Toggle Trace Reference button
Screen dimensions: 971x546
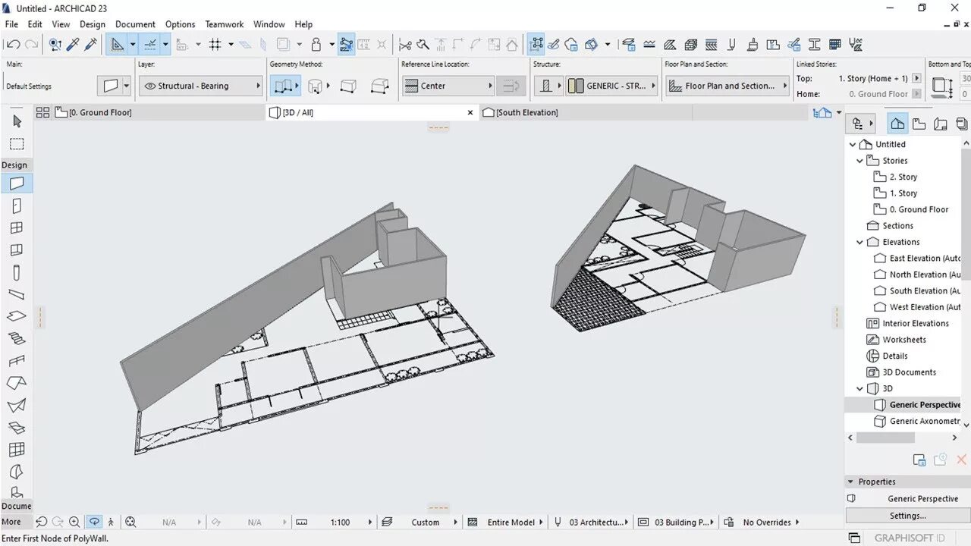pos(282,45)
